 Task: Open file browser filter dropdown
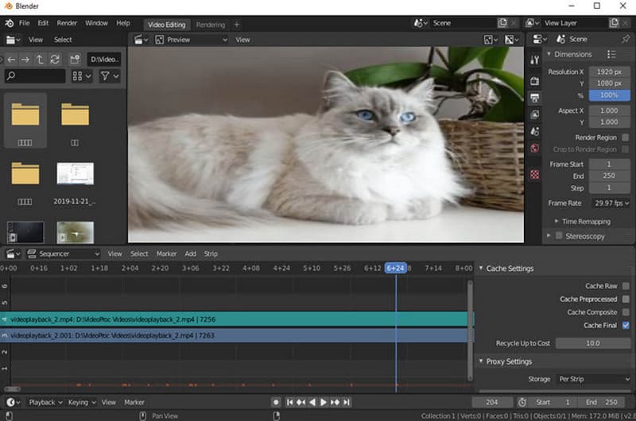[110, 76]
